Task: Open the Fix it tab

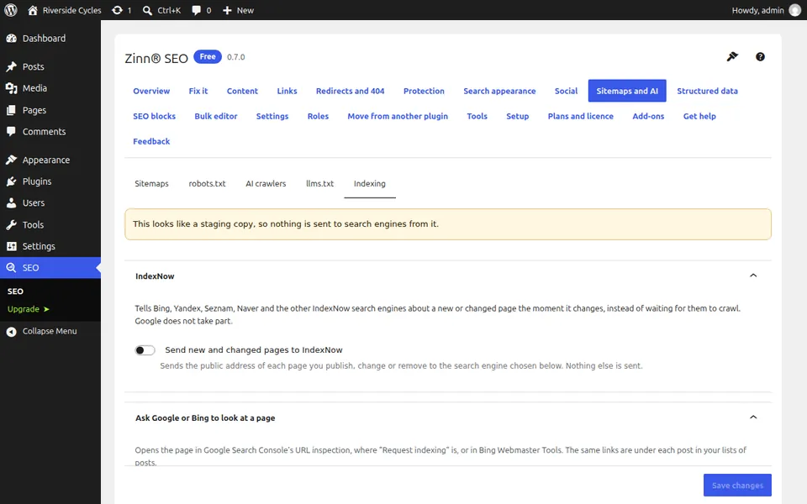Action: tap(198, 91)
